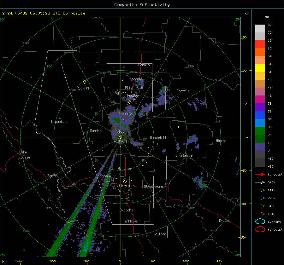Click the Olds town label
This screenshot has height=265, width=284.
tap(120, 131)
